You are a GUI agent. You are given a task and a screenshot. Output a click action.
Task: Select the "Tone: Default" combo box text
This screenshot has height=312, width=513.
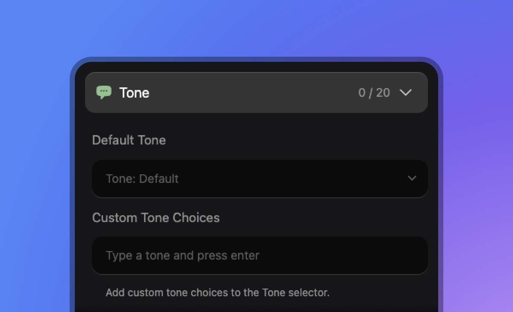pyautogui.click(x=142, y=179)
